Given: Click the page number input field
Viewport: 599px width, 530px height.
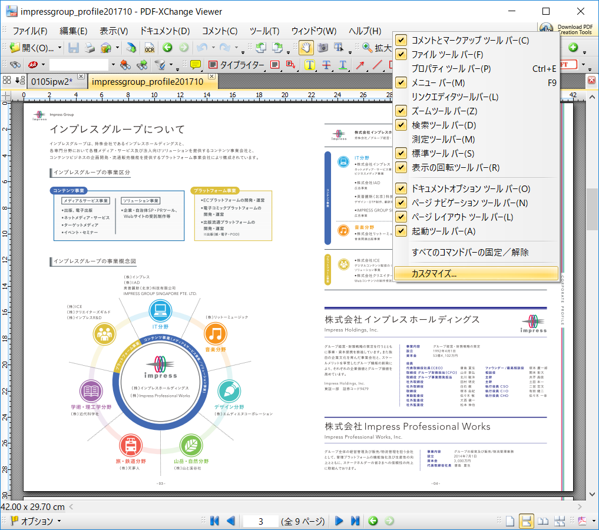Looking at the screenshot, I should 260,521.
